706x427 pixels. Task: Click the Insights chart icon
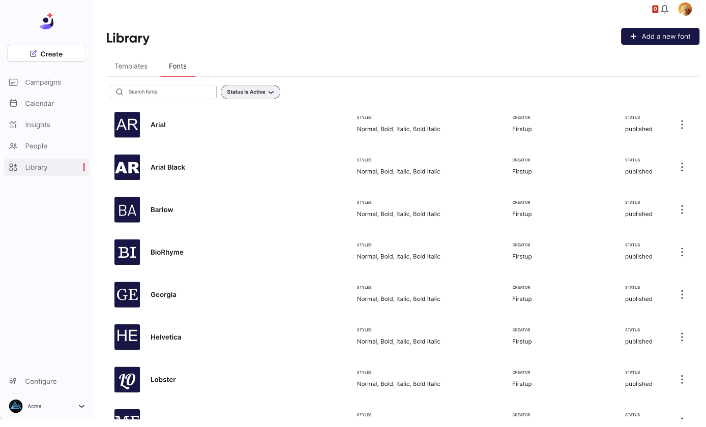[14, 125]
